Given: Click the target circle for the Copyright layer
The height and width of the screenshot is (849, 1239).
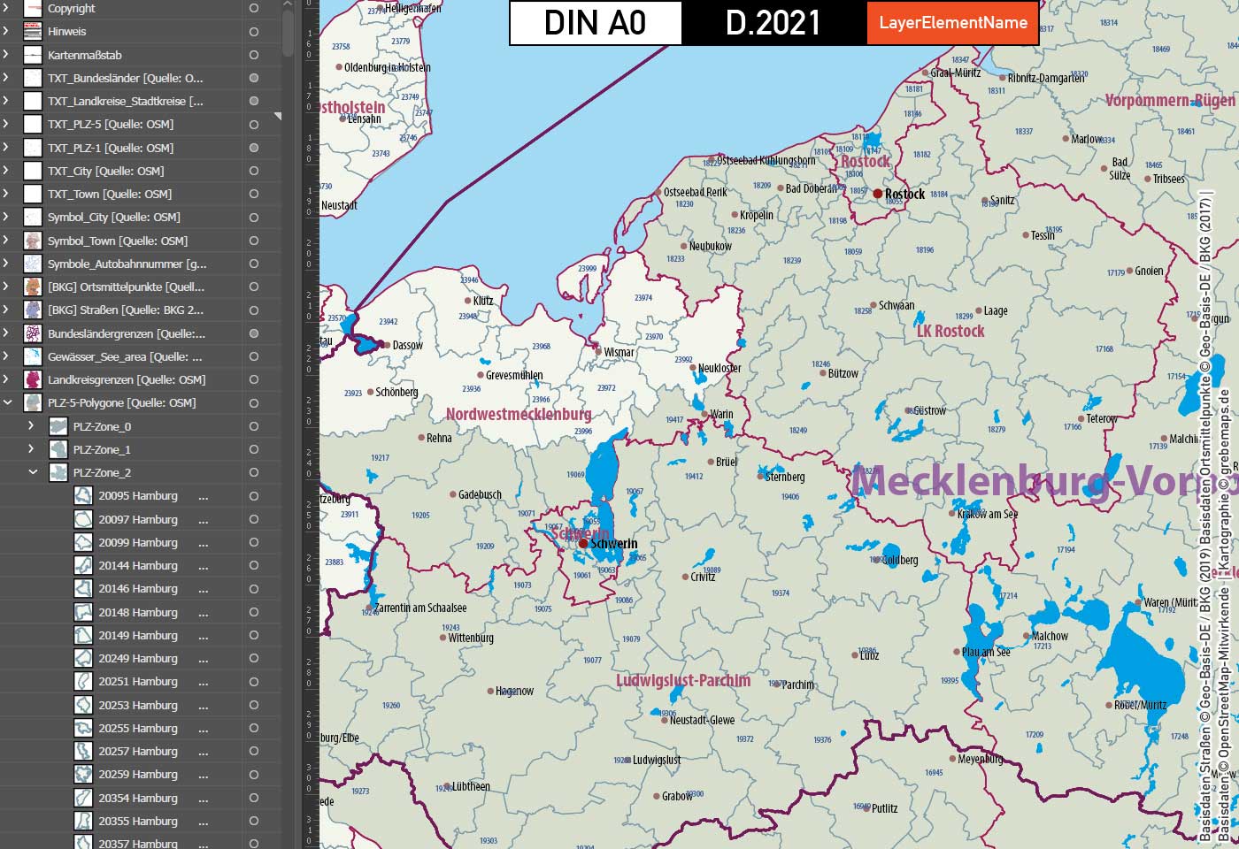Looking at the screenshot, I should point(253,8).
